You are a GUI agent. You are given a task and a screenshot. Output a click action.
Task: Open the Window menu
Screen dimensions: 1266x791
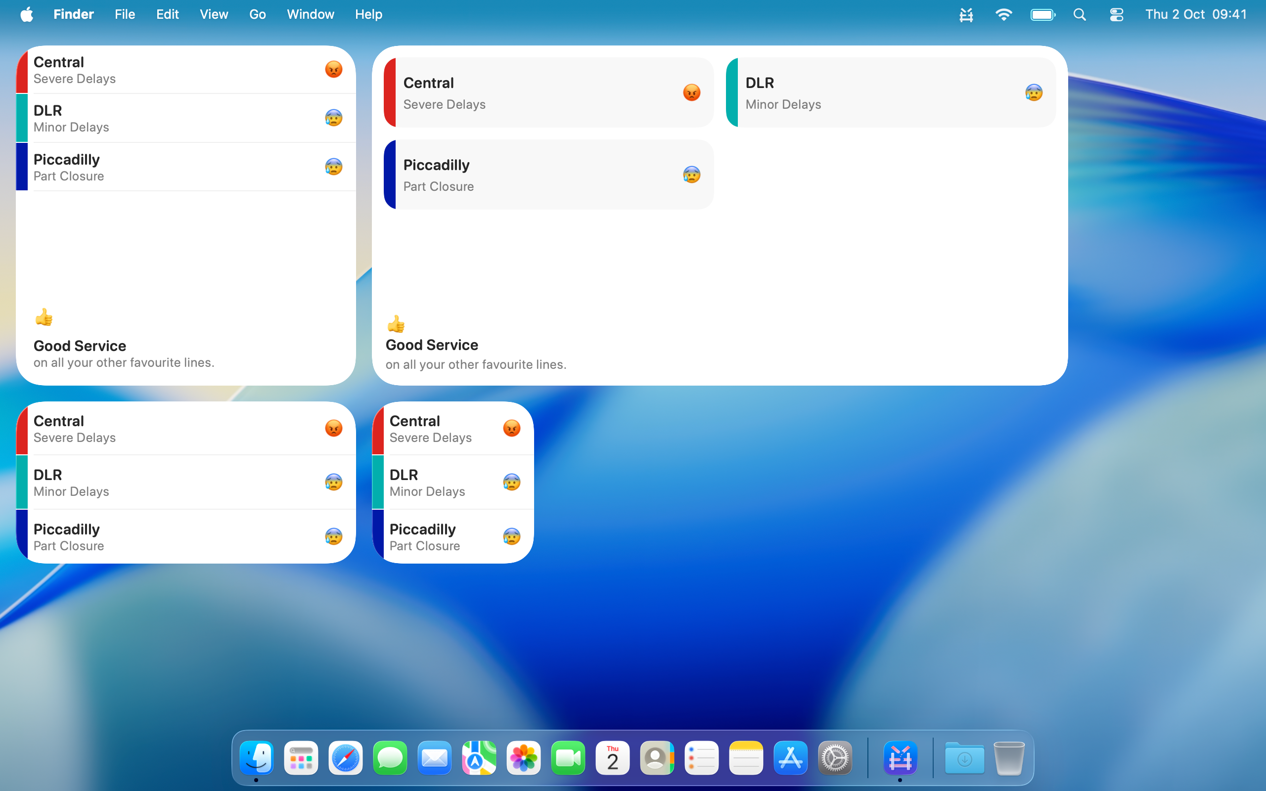[310, 14]
